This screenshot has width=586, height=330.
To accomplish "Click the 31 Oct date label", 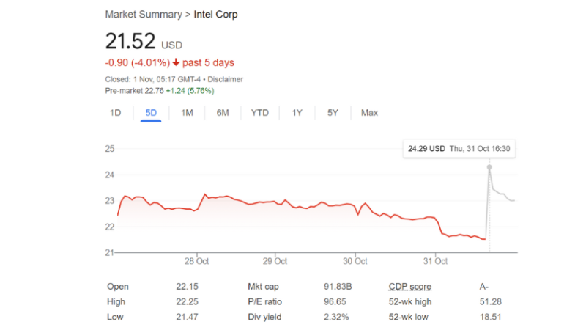I will (436, 261).
